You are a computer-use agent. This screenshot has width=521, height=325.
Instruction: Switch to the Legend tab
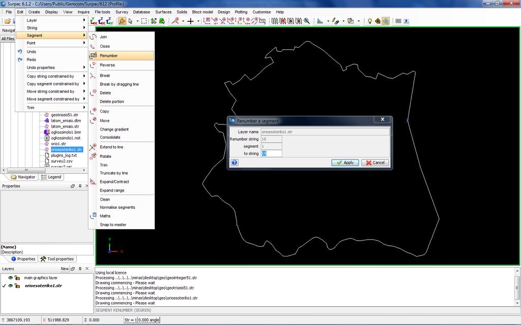pos(51,177)
